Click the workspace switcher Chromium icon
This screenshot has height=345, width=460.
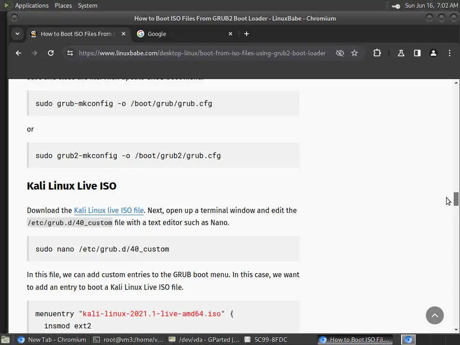click(x=408, y=340)
